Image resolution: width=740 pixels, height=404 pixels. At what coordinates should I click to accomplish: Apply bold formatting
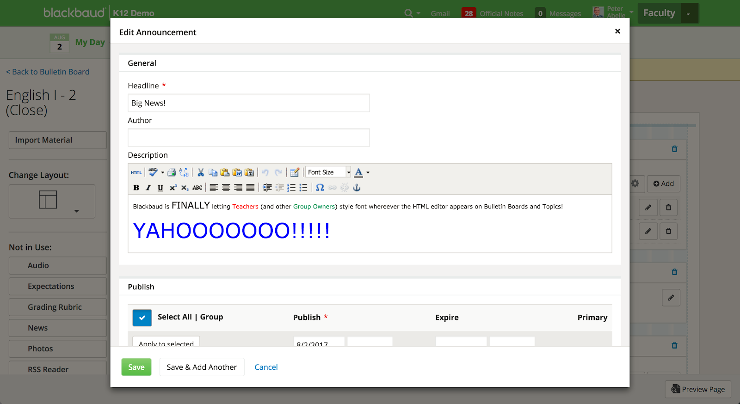tap(136, 188)
